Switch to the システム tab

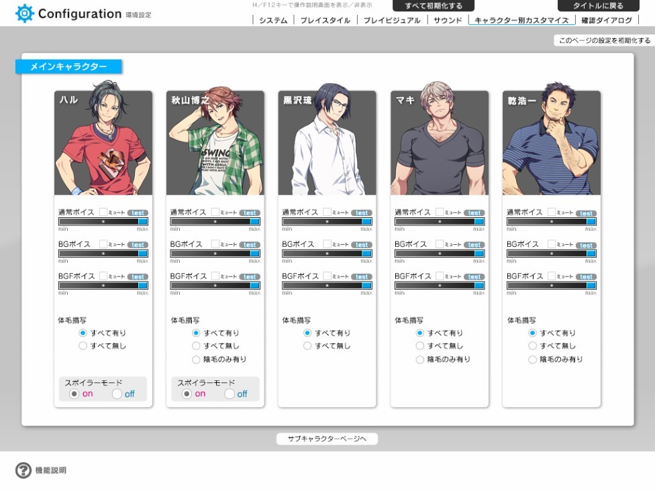273,20
